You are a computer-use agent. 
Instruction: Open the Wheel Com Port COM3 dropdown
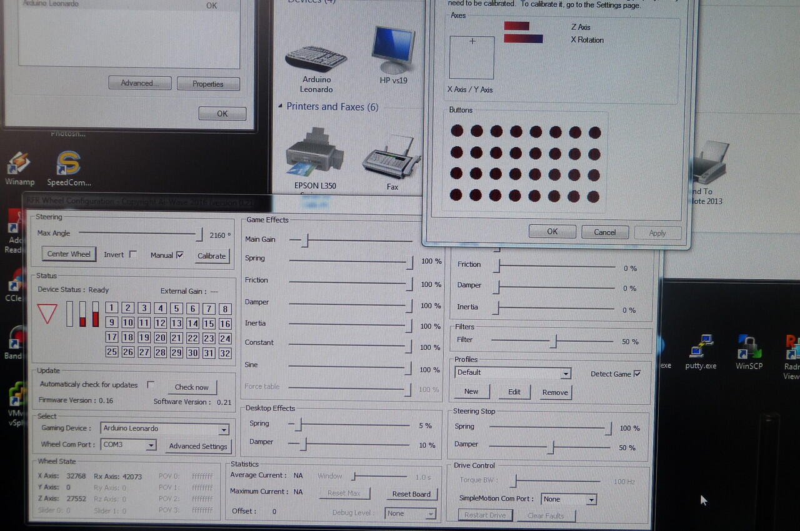[150, 445]
